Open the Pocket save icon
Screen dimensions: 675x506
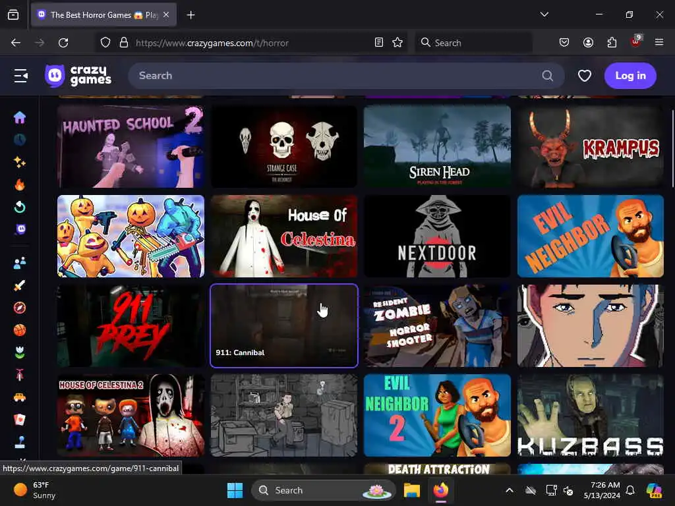[x=564, y=43]
